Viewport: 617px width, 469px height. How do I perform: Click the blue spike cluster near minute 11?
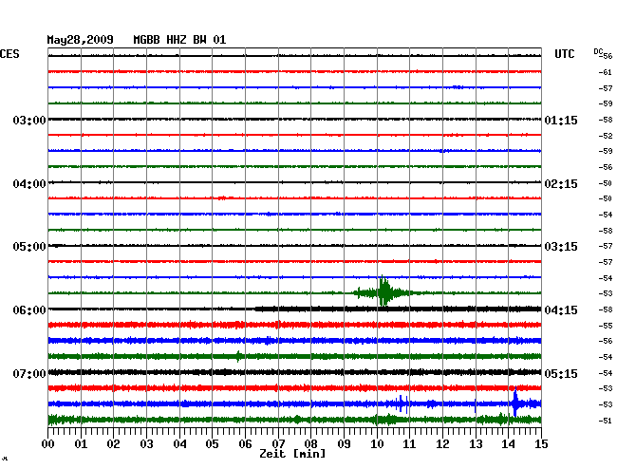(x=402, y=403)
